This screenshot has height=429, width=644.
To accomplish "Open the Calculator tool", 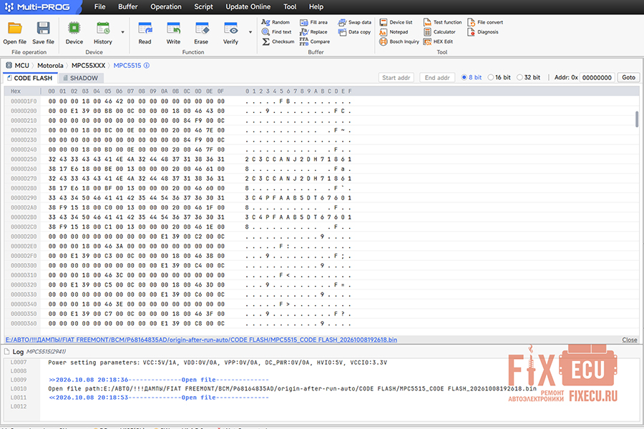I will point(439,31).
